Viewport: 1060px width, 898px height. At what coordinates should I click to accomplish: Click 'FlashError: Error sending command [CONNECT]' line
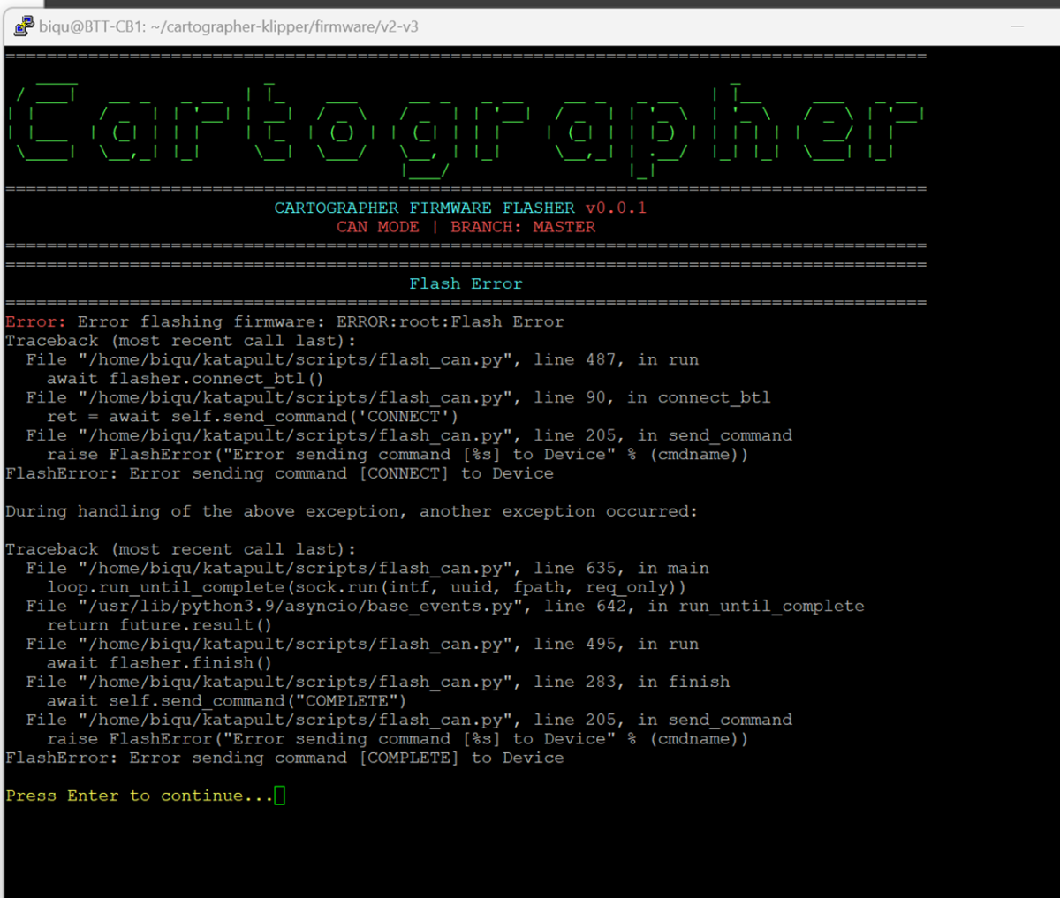[x=279, y=473]
